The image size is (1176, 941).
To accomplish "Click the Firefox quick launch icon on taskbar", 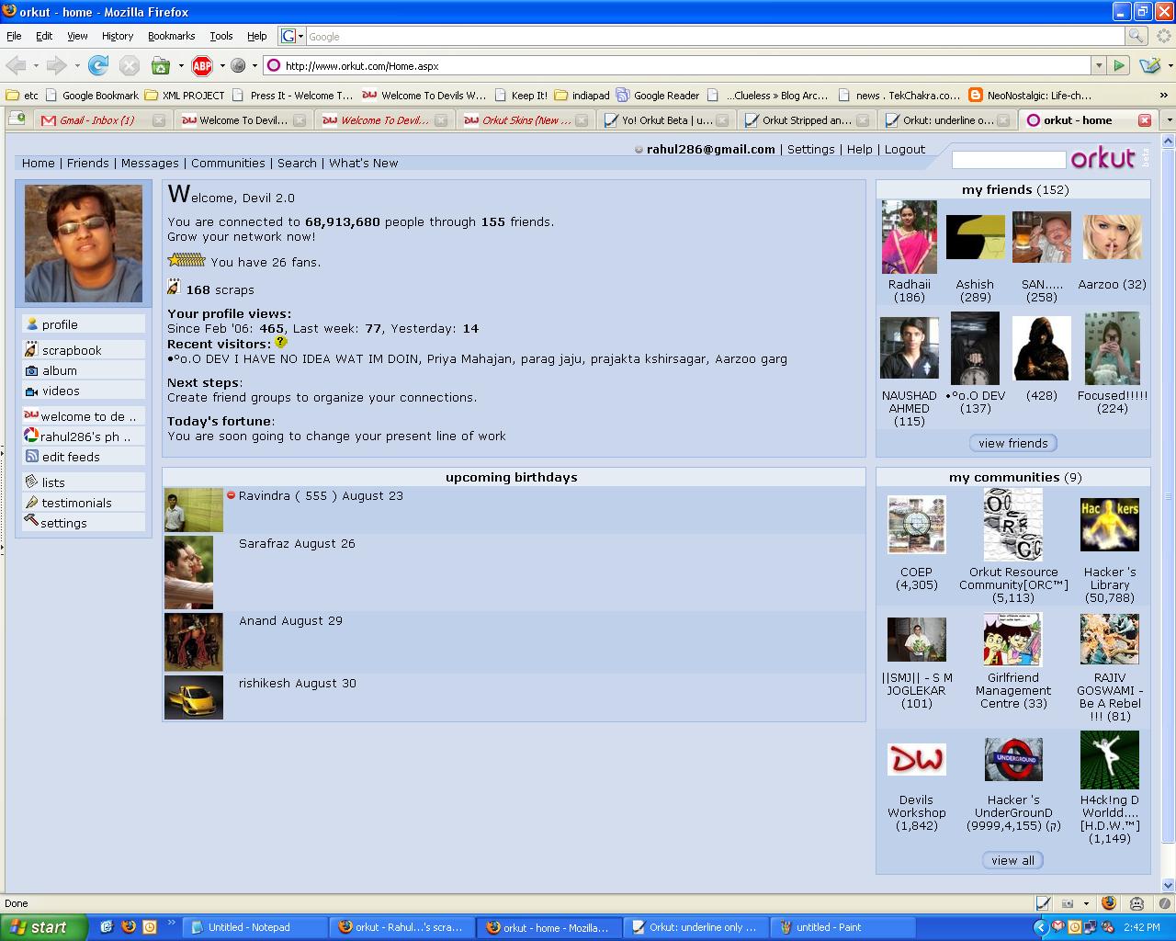I will click(x=129, y=927).
